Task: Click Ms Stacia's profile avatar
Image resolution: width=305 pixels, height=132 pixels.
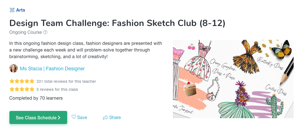Action: (14, 68)
